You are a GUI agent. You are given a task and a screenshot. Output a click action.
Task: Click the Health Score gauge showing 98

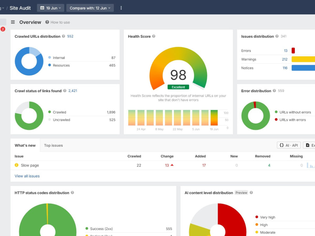[x=178, y=68]
